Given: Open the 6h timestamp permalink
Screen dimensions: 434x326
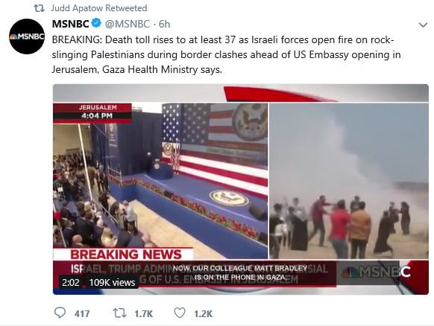Looking at the screenshot, I should pyautogui.click(x=164, y=24).
